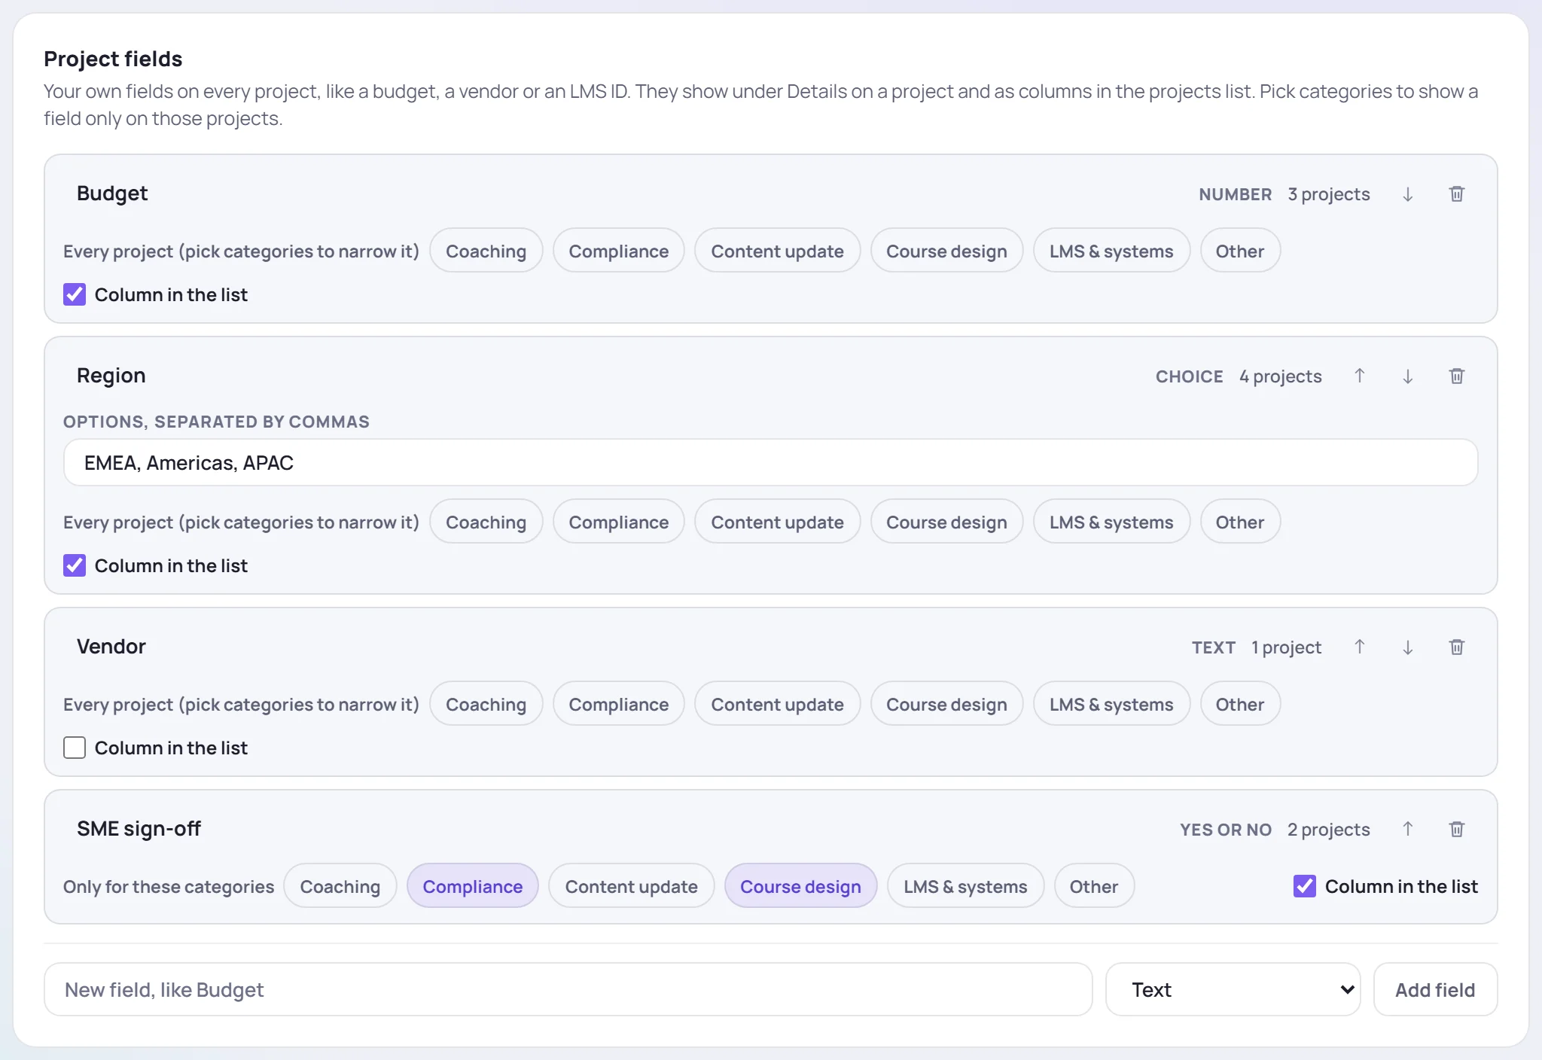
Task: Click the '4 projects' count on Region
Action: pos(1280,376)
